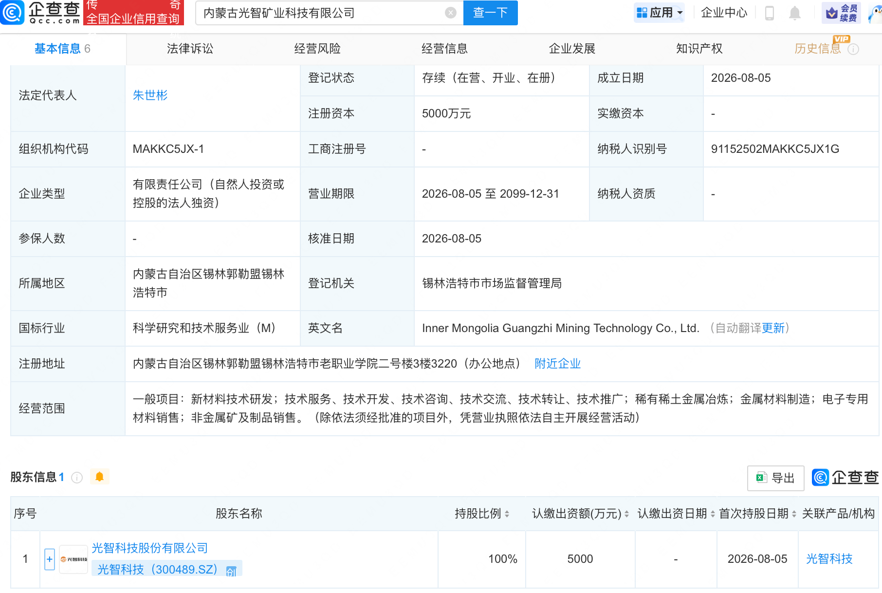882x593 pixels.
Task: Click the 查一下 search button
Action: coord(490,13)
